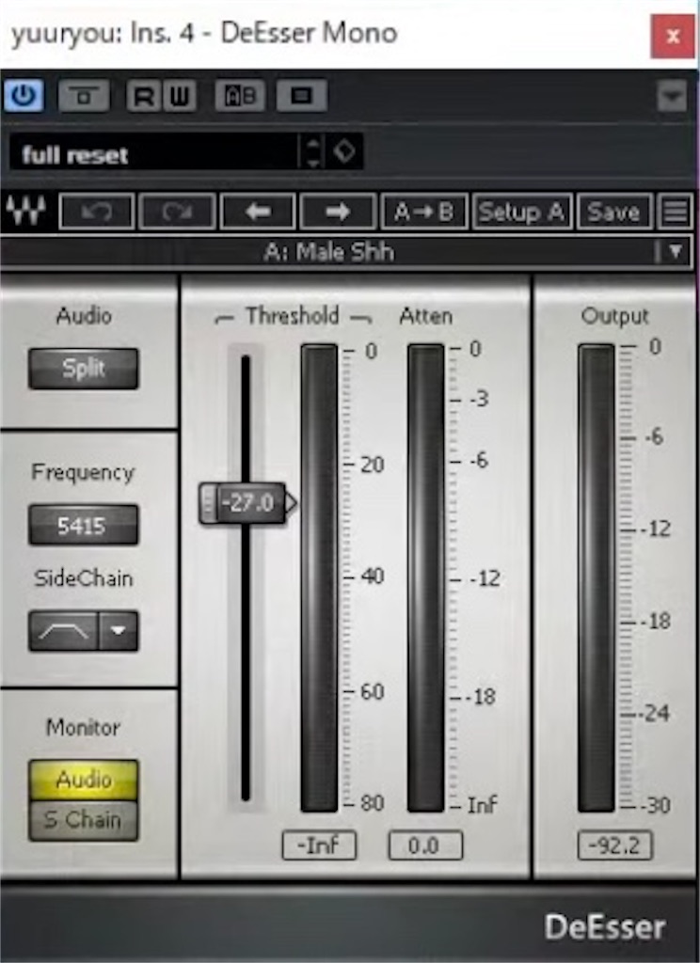Viewport: 700px width, 963px height.
Task: Open the 'A: Male Shh' preset menu
Action: (346, 252)
